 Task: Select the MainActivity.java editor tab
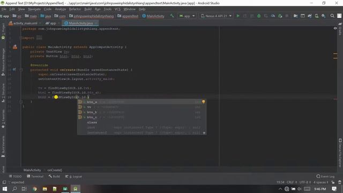pos(80,23)
